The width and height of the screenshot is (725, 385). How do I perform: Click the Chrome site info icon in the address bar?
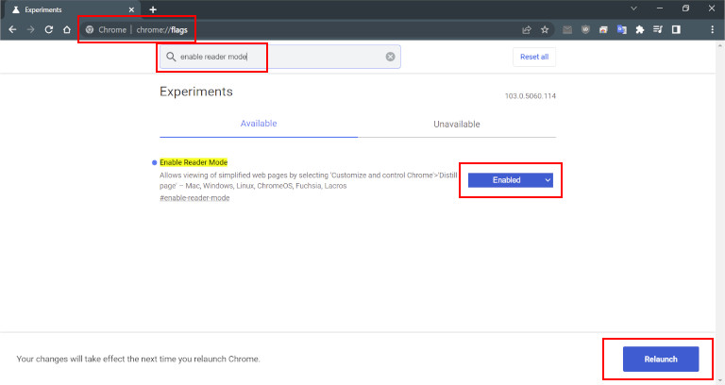coord(90,29)
